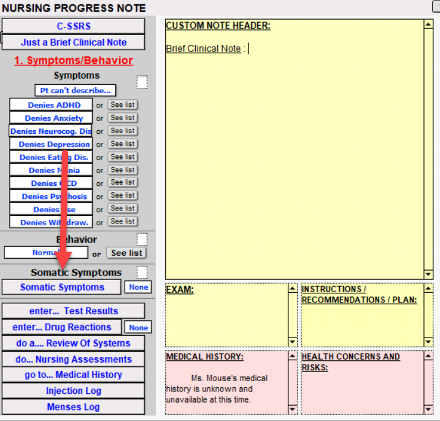This screenshot has height=421, width=440.
Task: Open See list next to Denies Depression
Action: (x=123, y=144)
